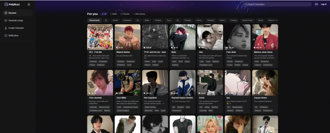Expand more categories with the chevron after Movies&TV

277,20
